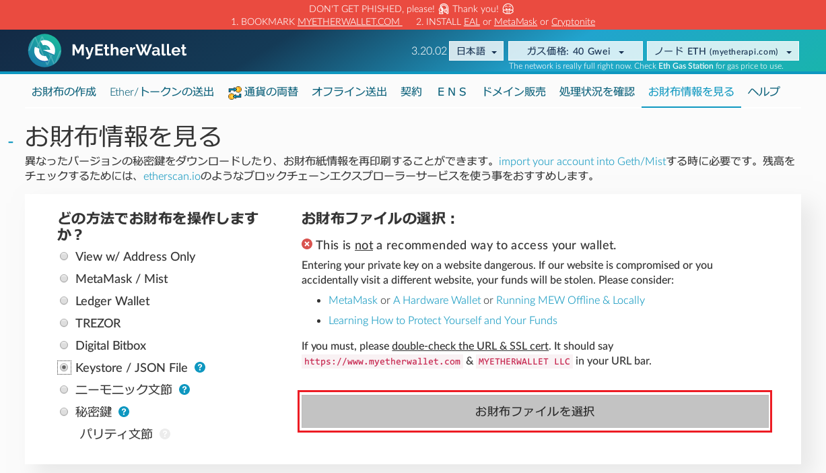
Task: Open Eth Gas Station link
Action: (686, 66)
